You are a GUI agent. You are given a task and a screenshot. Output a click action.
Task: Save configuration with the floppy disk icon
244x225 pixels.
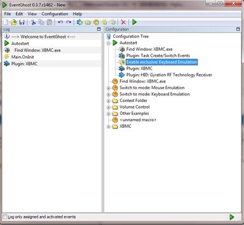coord(22,22)
